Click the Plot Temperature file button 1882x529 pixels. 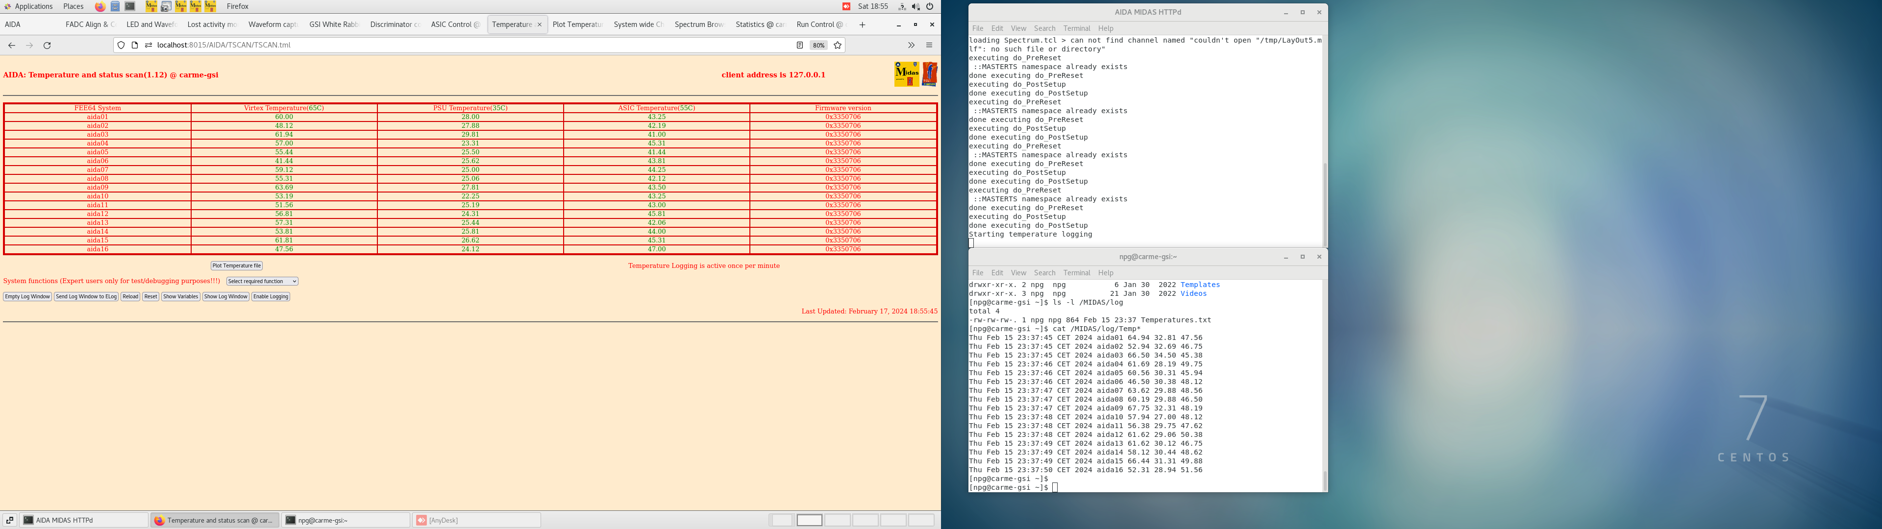click(x=237, y=266)
